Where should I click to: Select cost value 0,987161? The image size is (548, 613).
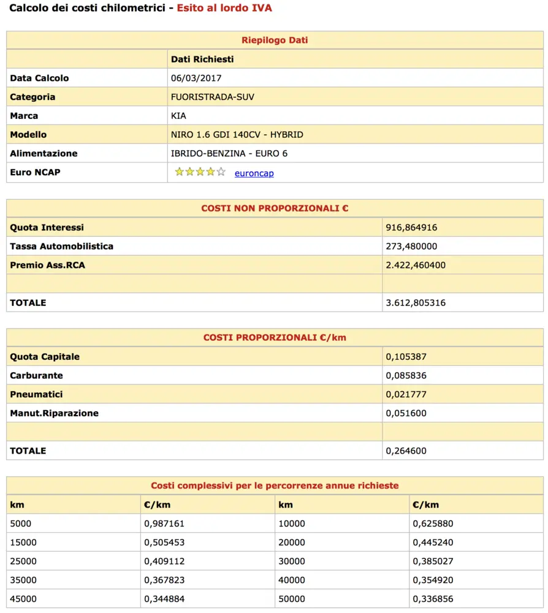coord(164,524)
